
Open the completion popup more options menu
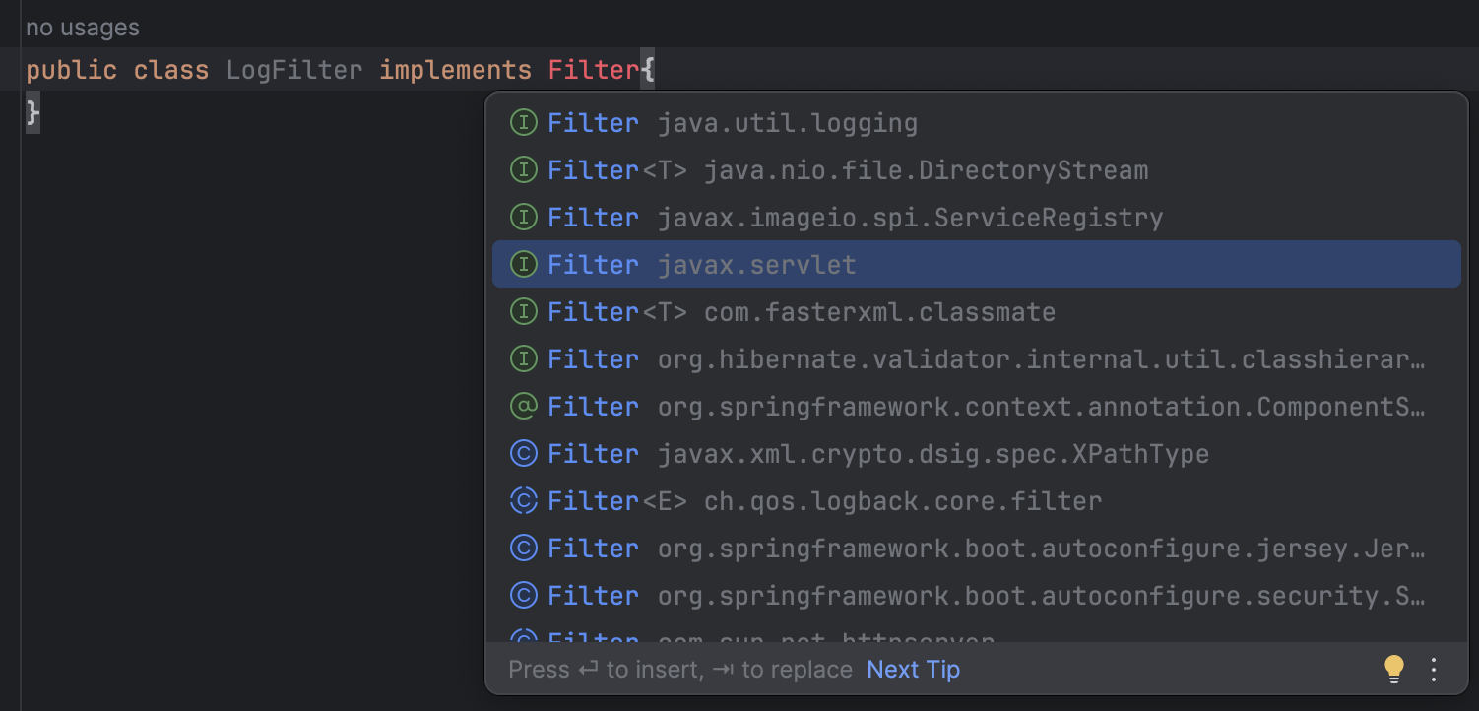pos(1434,670)
